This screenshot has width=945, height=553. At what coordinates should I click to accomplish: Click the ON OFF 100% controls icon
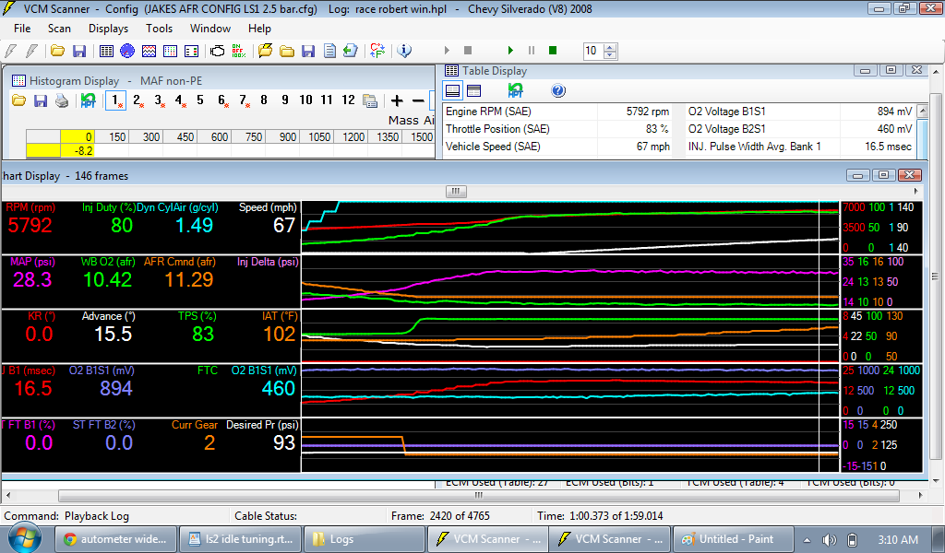coord(239,51)
